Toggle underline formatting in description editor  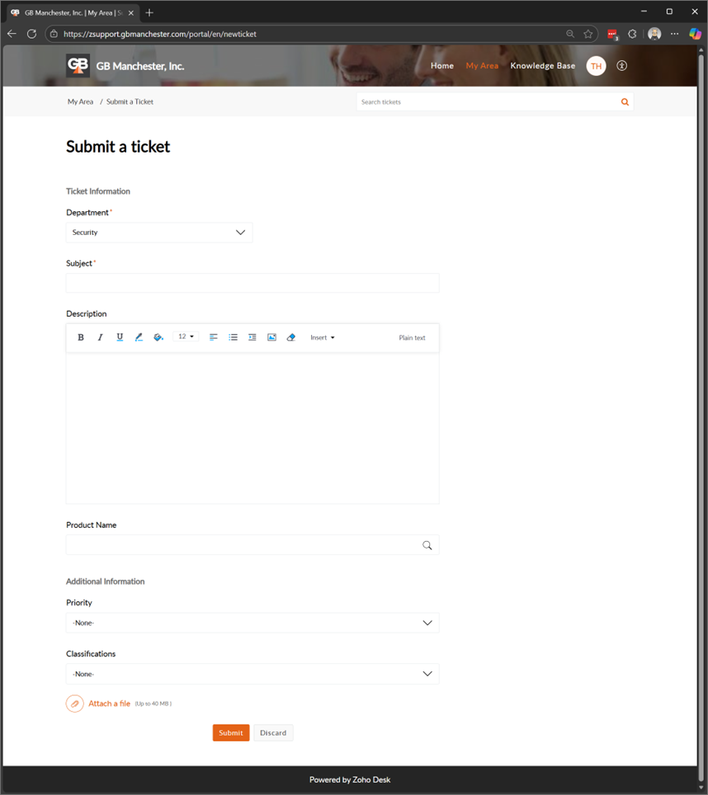[x=120, y=337]
